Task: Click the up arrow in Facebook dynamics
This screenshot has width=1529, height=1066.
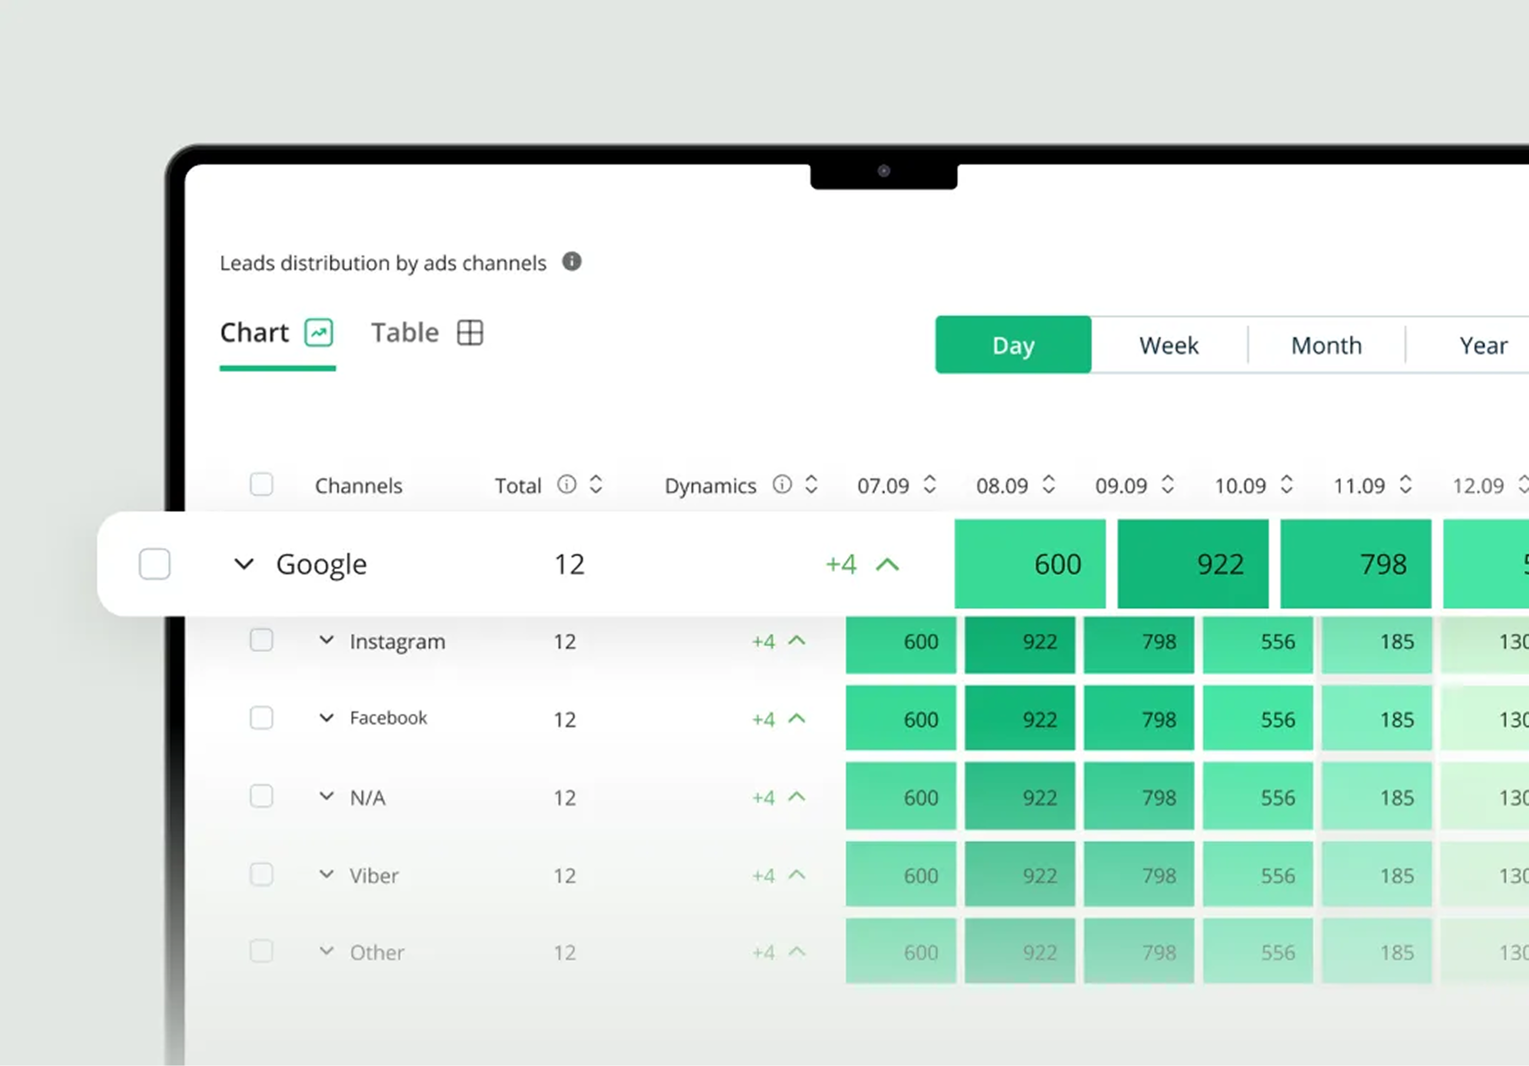Action: [797, 718]
